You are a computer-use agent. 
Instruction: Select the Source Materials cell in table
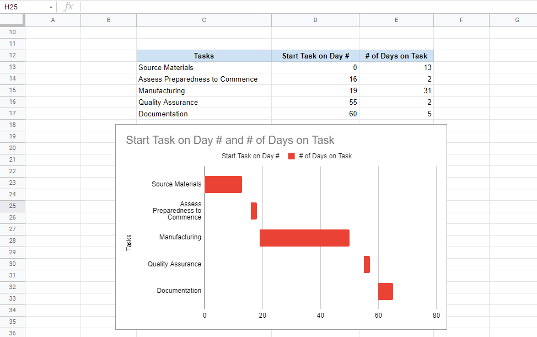pos(204,67)
